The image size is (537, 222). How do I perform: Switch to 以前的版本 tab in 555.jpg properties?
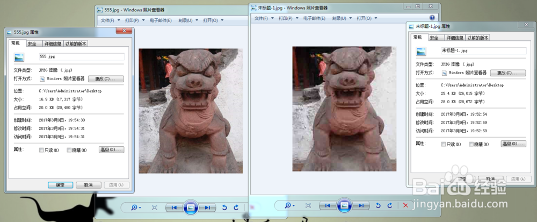click(76, 44)
